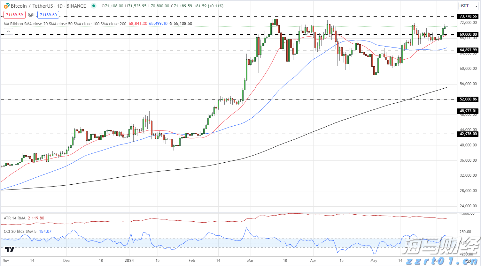Image resolution: width=481 pixels, height=266 pixels.
Task: Click the blue SMA value 65,499.10
Action: [158, 24]
